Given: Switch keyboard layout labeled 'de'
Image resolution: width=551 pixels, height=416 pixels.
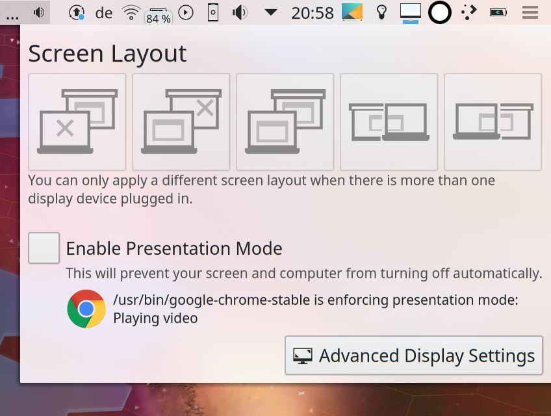Looking at the screenshot, I should click(x=104, y=12).
